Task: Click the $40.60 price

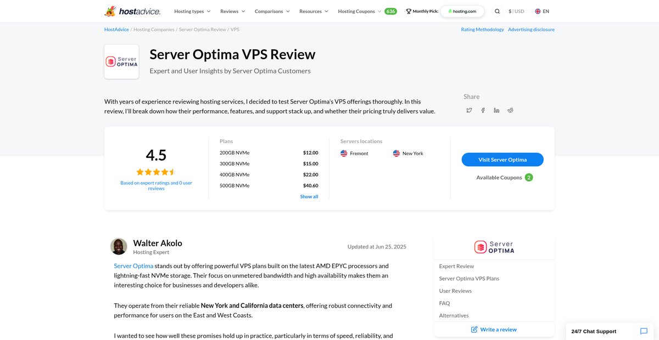Action: pyautogui.click(x=310, y=186)
